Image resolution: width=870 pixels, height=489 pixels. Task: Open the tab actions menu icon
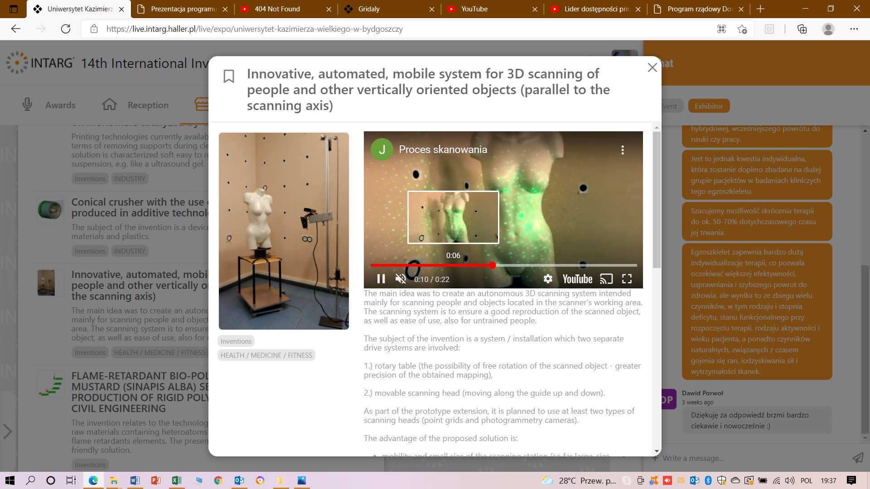pos(14,9)
